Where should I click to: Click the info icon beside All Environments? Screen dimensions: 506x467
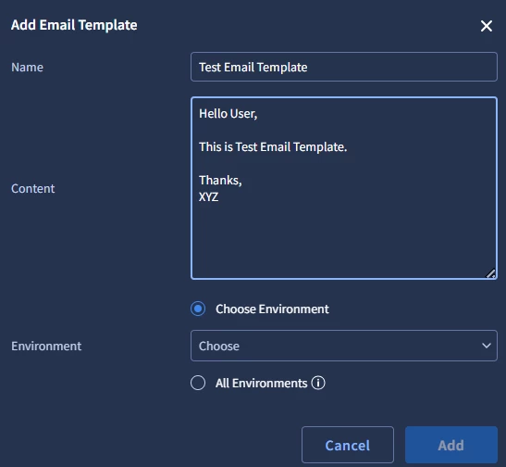tap(318, 383)
